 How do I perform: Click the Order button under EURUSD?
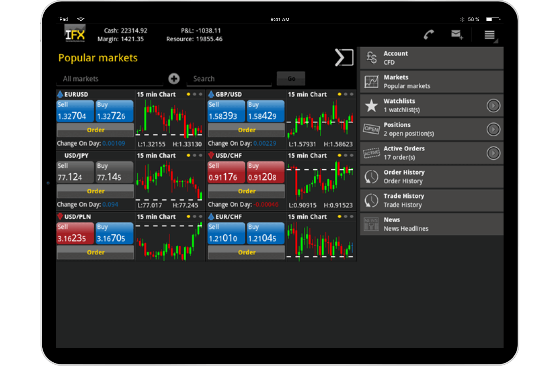pos(95,130)
